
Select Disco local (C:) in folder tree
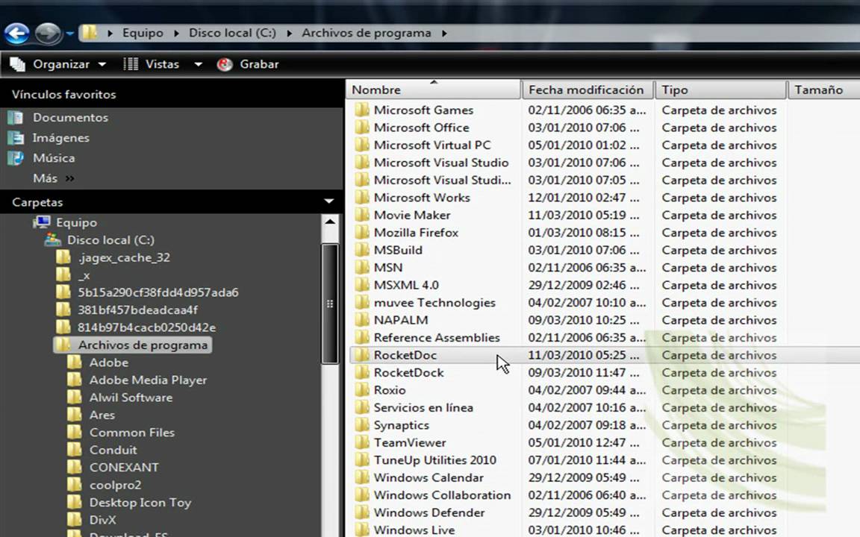(x=110, y=240)
